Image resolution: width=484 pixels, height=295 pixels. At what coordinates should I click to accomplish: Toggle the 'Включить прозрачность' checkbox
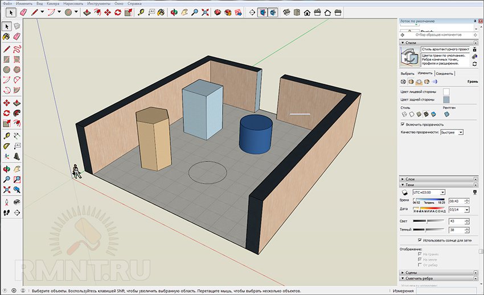click(404, 124)
